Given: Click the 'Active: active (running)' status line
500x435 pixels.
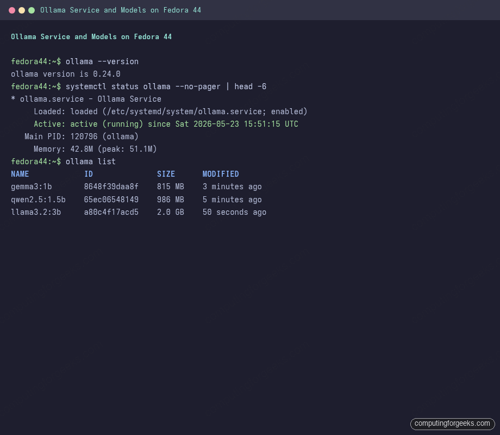Looking at the screenshot, I should coord(166,124).
